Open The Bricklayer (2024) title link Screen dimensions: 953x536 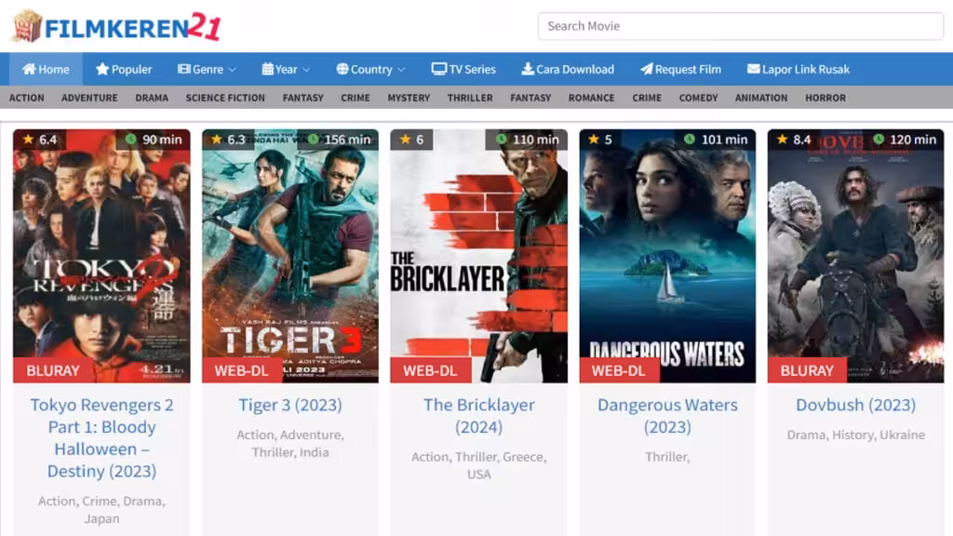click(478, 416)
